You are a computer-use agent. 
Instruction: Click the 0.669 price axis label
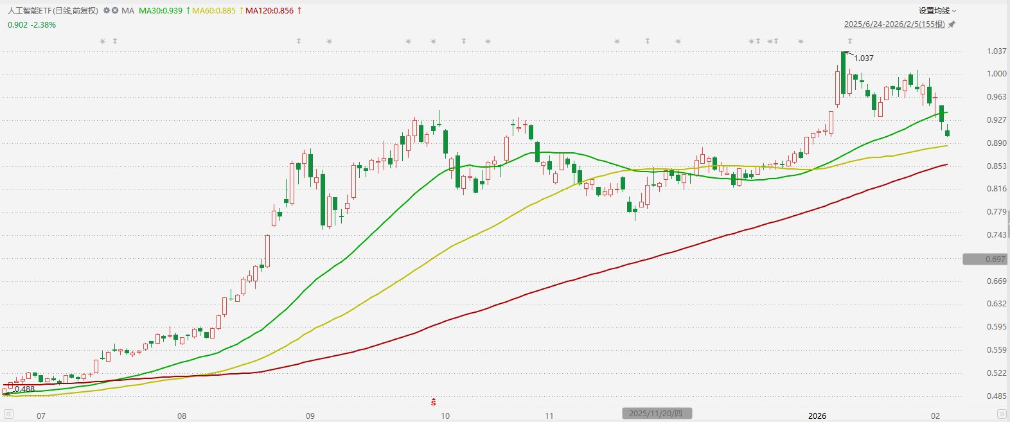(x=997, y=281)
